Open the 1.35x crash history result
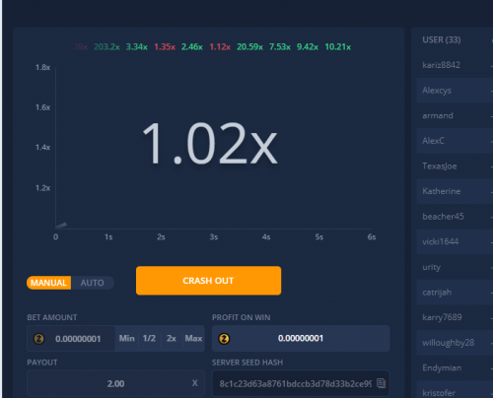 tap(165, 47)
